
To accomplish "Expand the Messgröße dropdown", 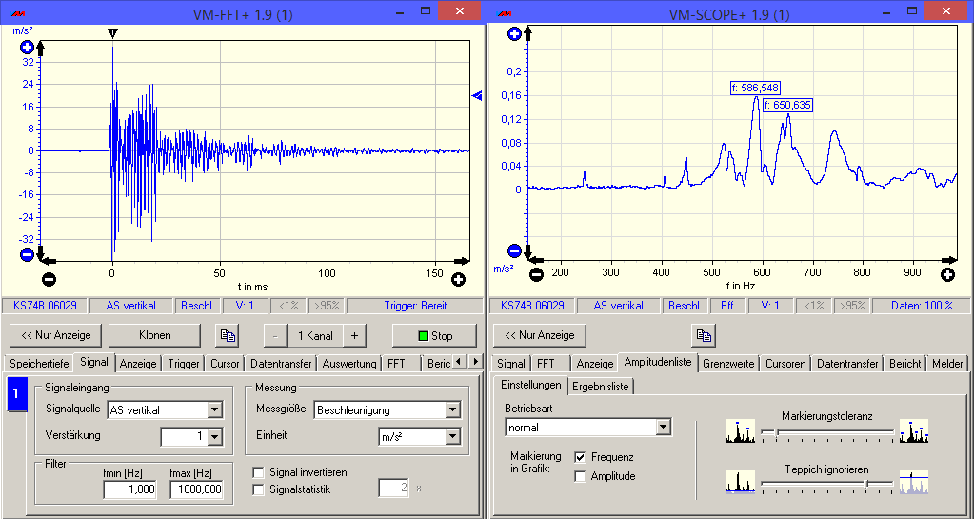I will 453,410.
